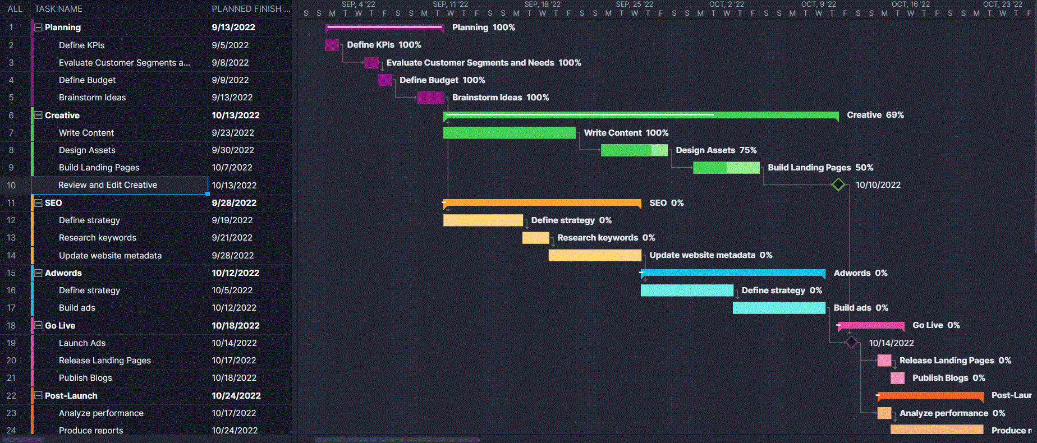Collapse the Post-Launch task group

click(38, 396)
